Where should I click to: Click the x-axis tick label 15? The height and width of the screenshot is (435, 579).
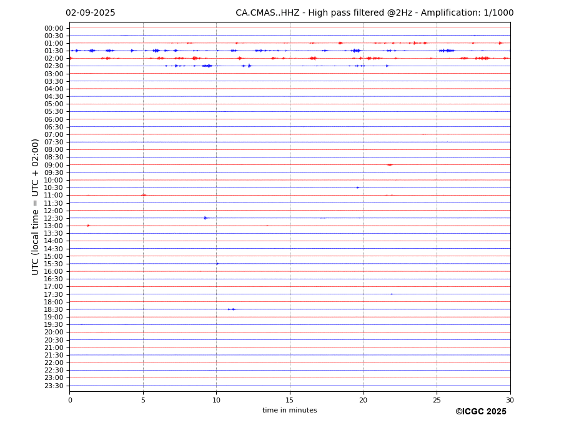click(290, 400)
